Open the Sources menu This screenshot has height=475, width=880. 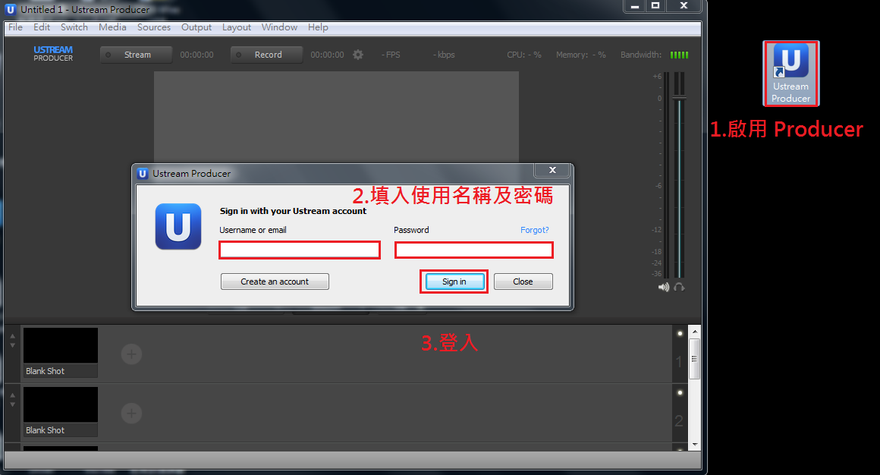(154, 27)
